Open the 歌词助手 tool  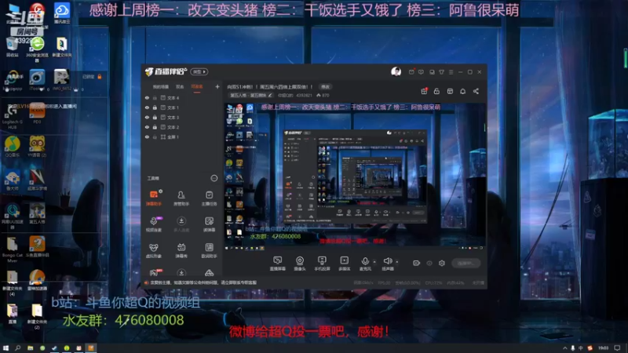[209, 250]
